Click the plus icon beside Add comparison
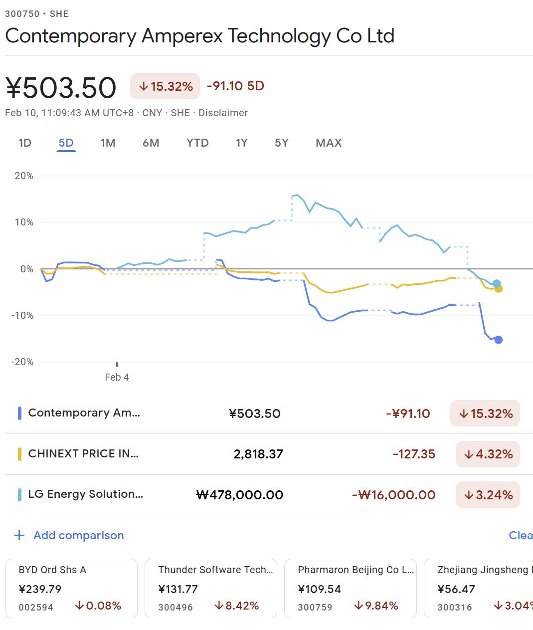The width and height of the screenshot is (533, 630). pyautogui.click(x=19, y=535)
